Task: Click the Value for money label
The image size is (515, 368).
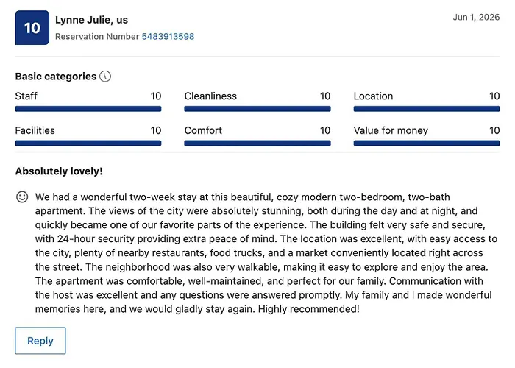Action: coord(391,130)
